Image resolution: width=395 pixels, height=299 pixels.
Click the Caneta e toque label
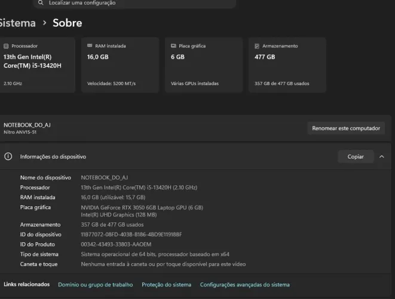point(39,264)
